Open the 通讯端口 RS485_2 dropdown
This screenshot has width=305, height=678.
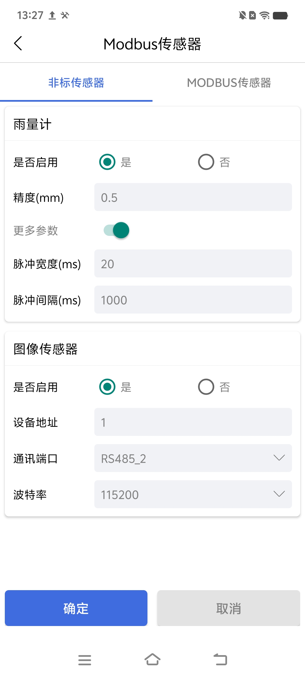[x=193, y=458]
